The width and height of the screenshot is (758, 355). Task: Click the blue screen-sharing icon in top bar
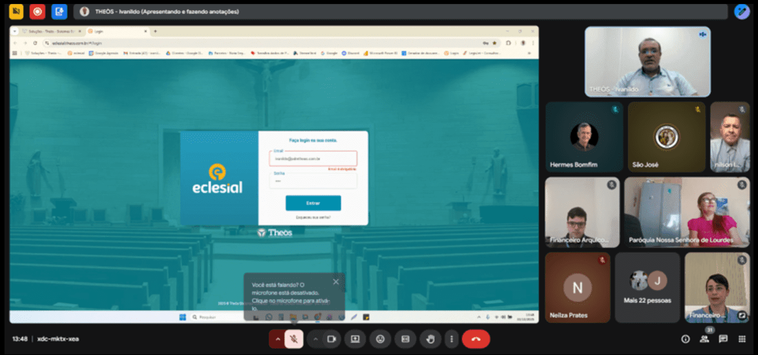(x=59, y=11)
